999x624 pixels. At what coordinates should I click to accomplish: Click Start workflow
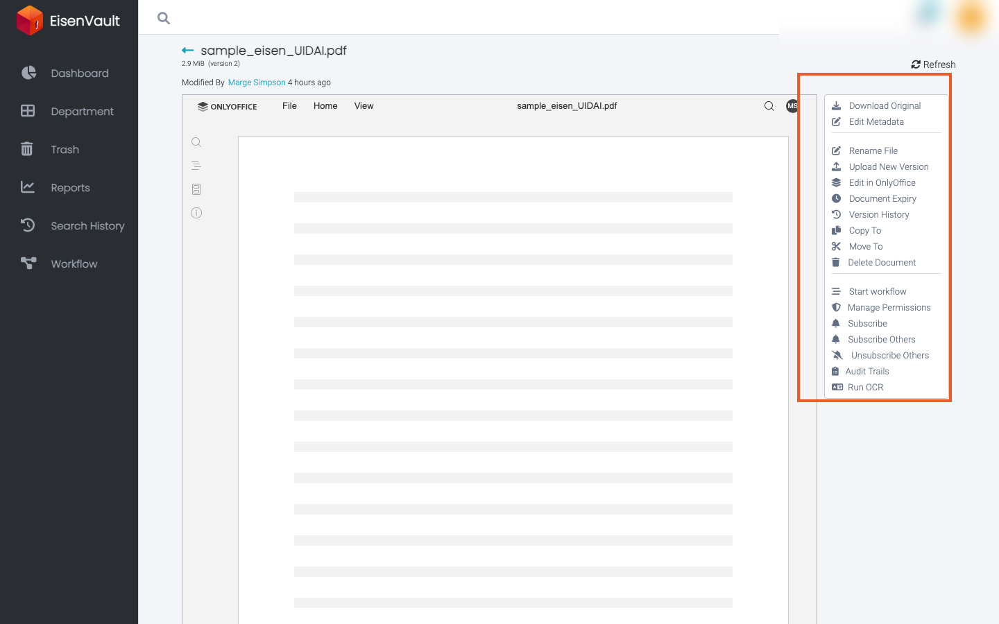(x=869, y=292)
